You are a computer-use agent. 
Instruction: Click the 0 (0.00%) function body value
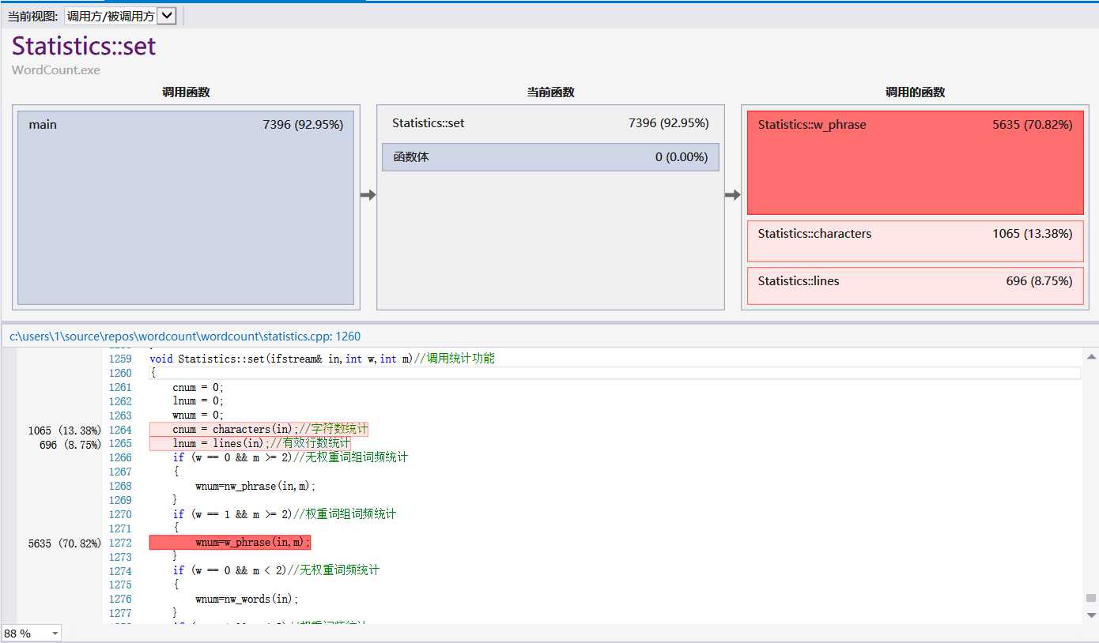[682, 157]
